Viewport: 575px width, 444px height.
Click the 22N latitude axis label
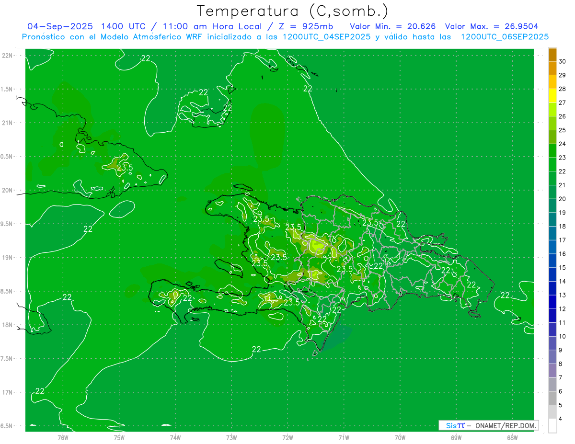point(8,56)
